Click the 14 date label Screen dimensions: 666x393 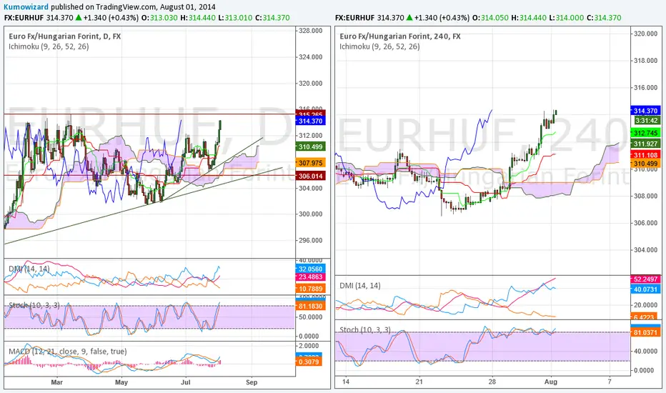pos(346,382)
